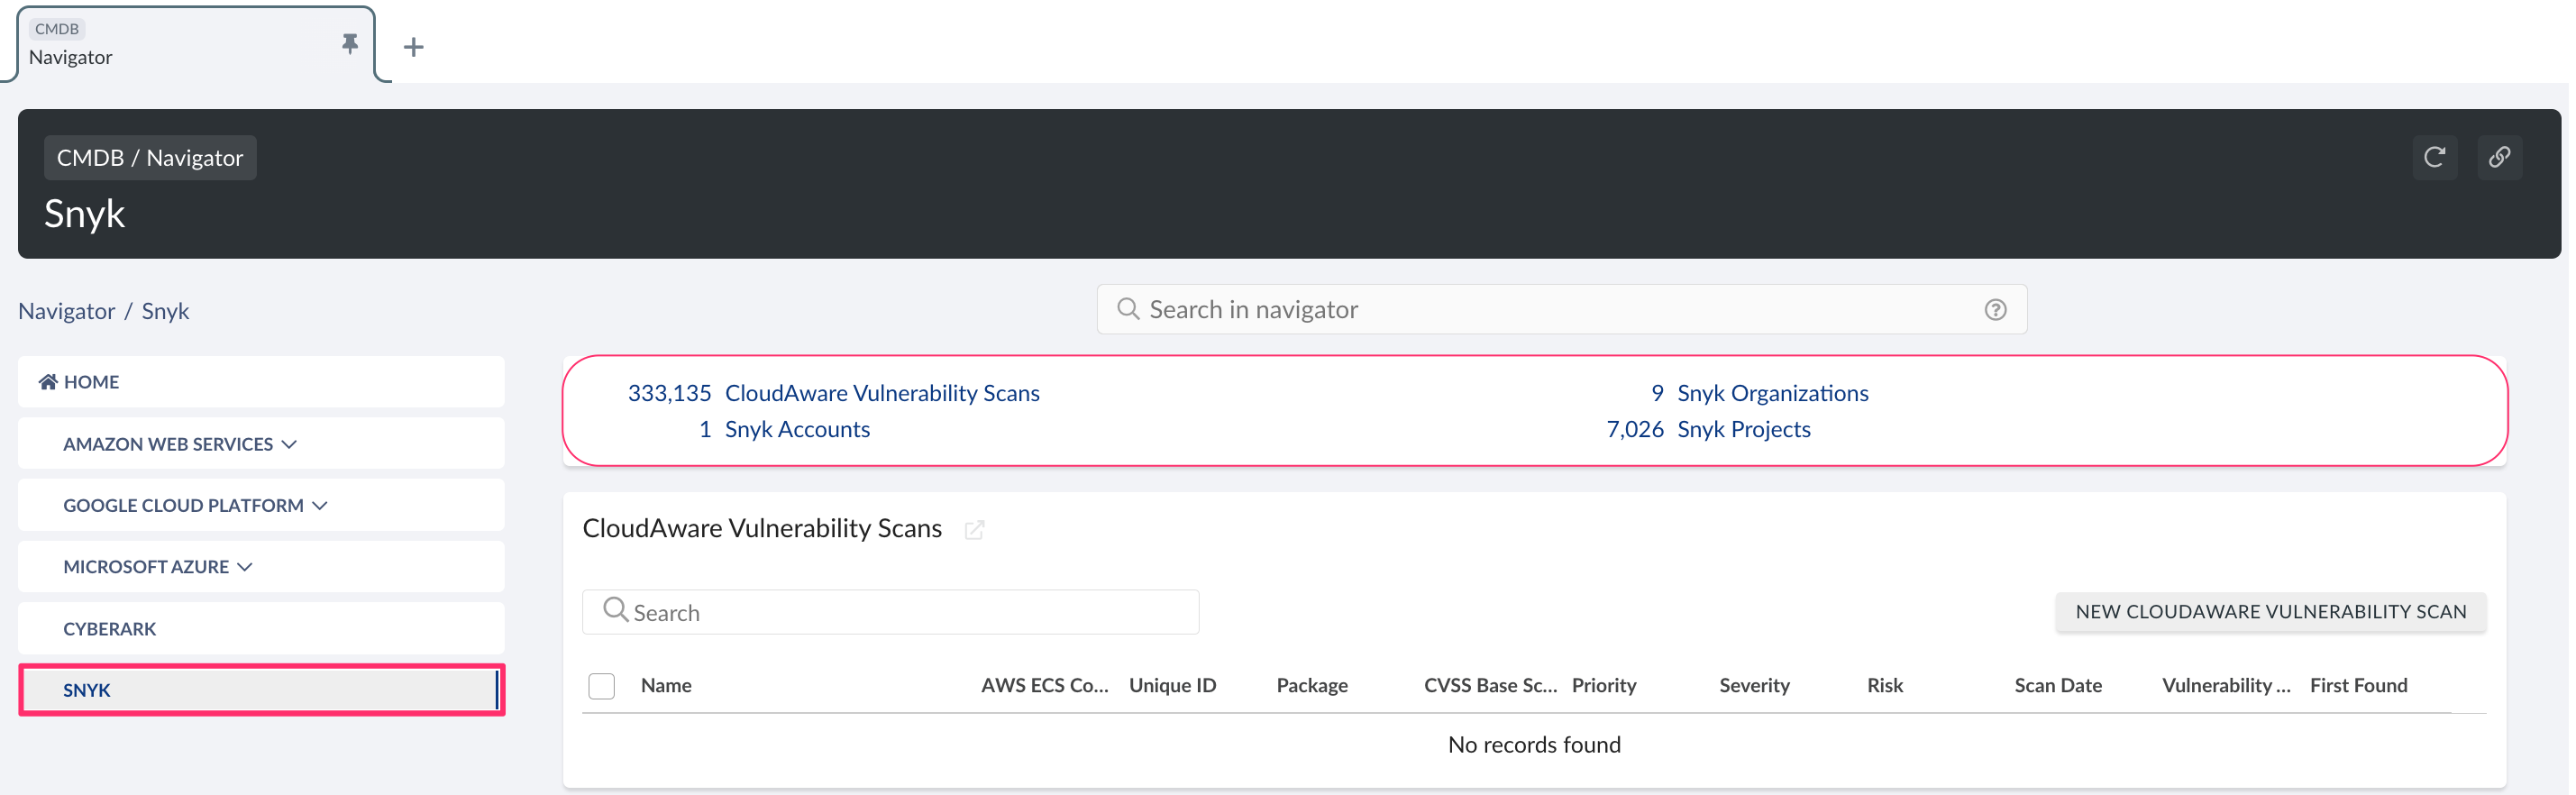This screenshot has height=795, width=2576.
Task: Sort by Severity column header
Action: pos(1754,686)
